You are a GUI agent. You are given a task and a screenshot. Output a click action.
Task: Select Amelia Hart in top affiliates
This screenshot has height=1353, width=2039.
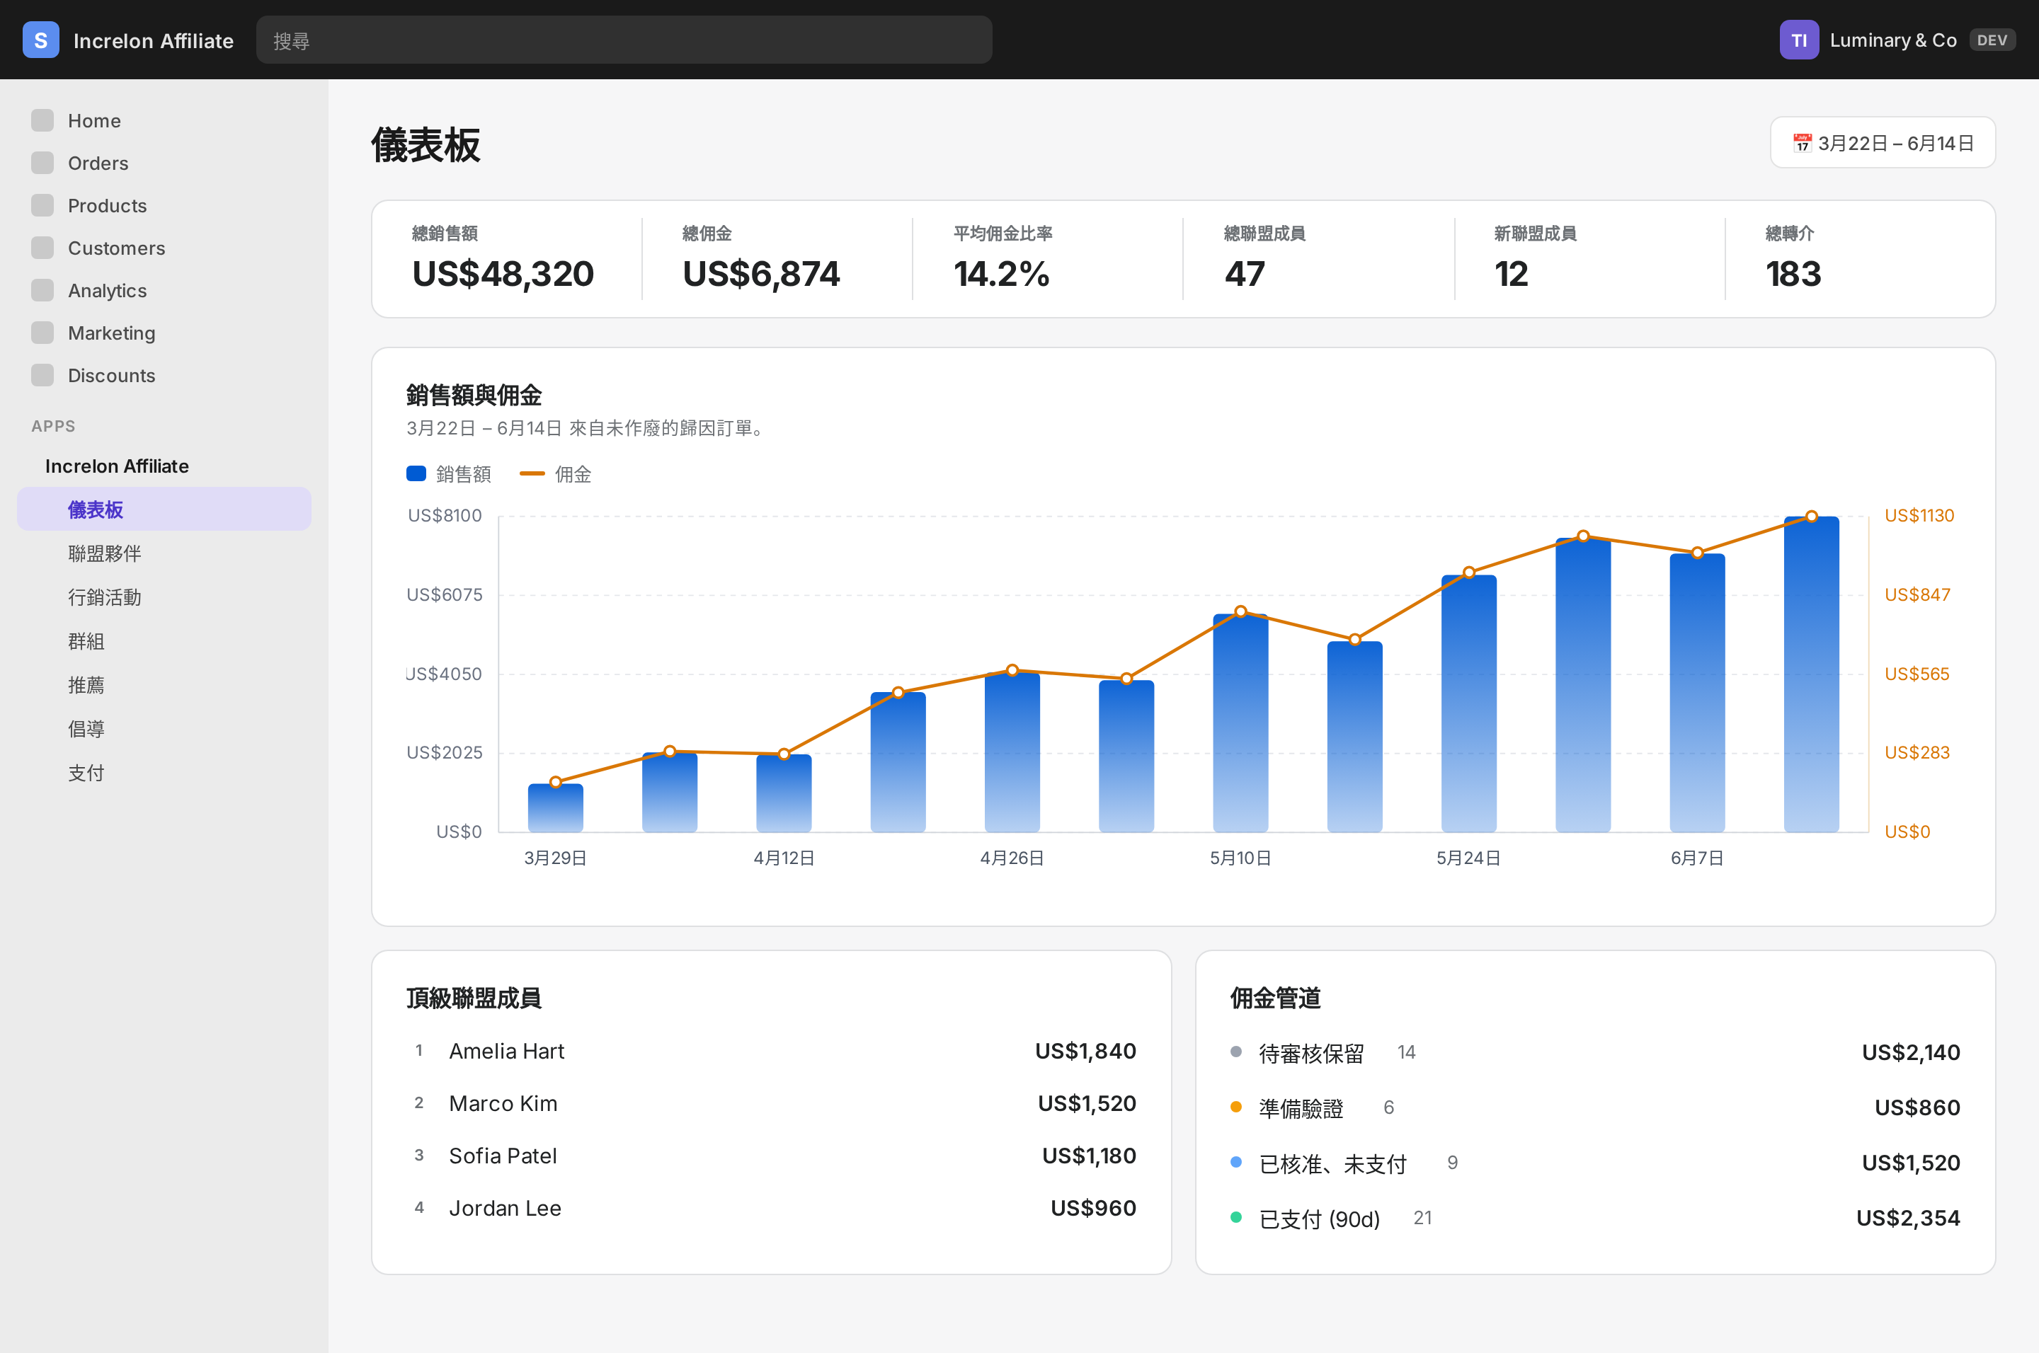[771, 1051]
